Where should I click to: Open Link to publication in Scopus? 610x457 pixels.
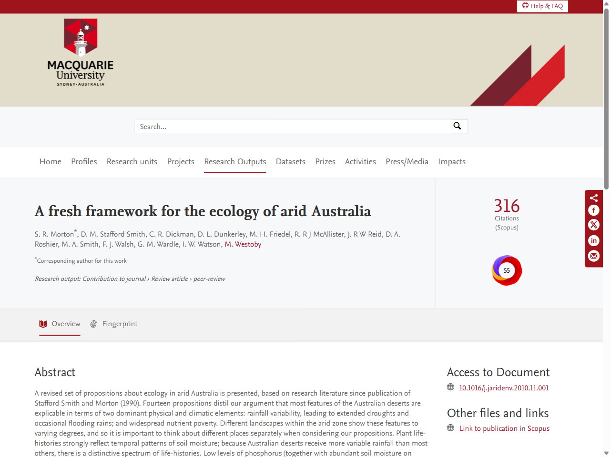pyautogui.click(x=504, y=428)
